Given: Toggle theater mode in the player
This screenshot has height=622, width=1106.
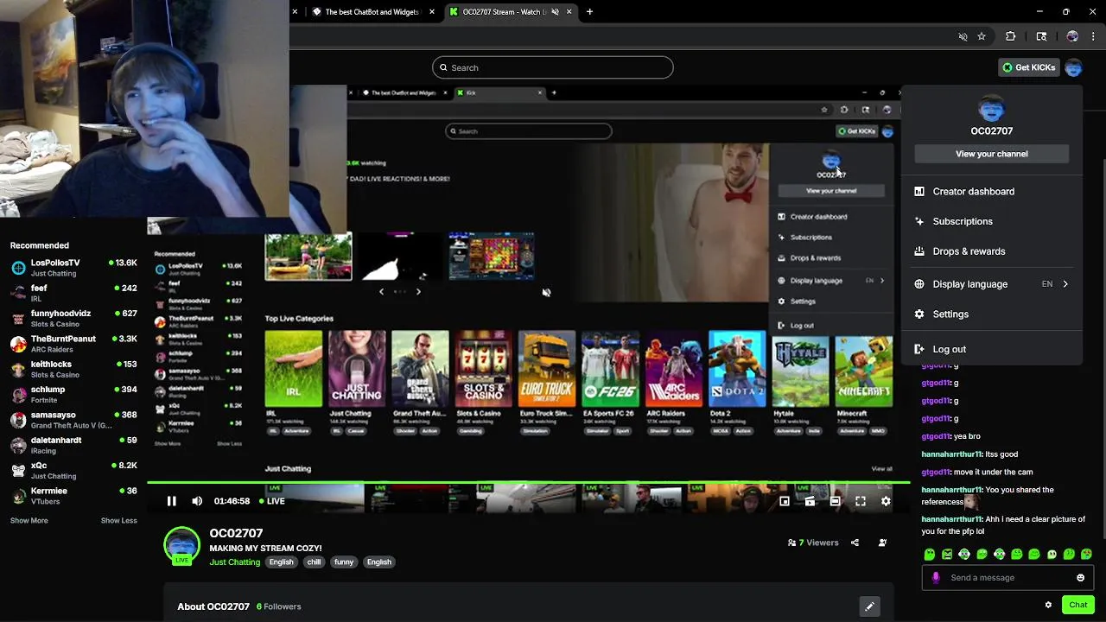Looking at the screenshot, I should pos(835,501).
